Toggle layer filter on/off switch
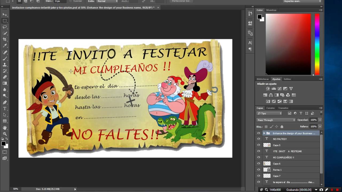342x192 pixels. [x=321, y=113]
